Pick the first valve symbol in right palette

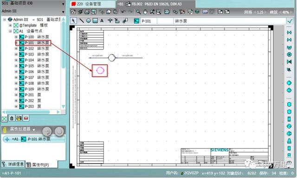pyautogui.click(x=289, y=32)
